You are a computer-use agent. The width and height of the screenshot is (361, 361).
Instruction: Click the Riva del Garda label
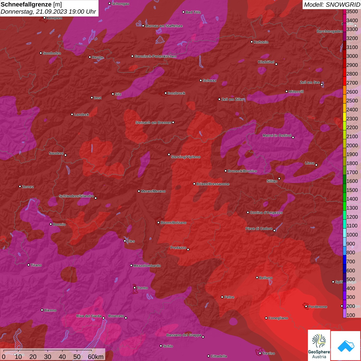(89, 316)
